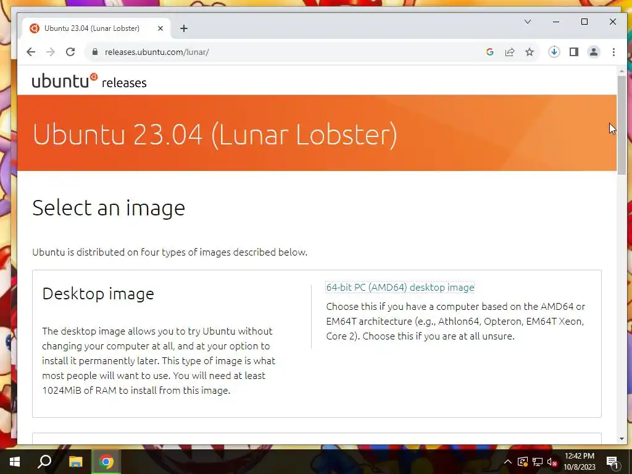Select the Ubuntu 23.04 (Lunar Lobster) tab
This screenshot has height=474, width=632.
(x=97, y=28)
